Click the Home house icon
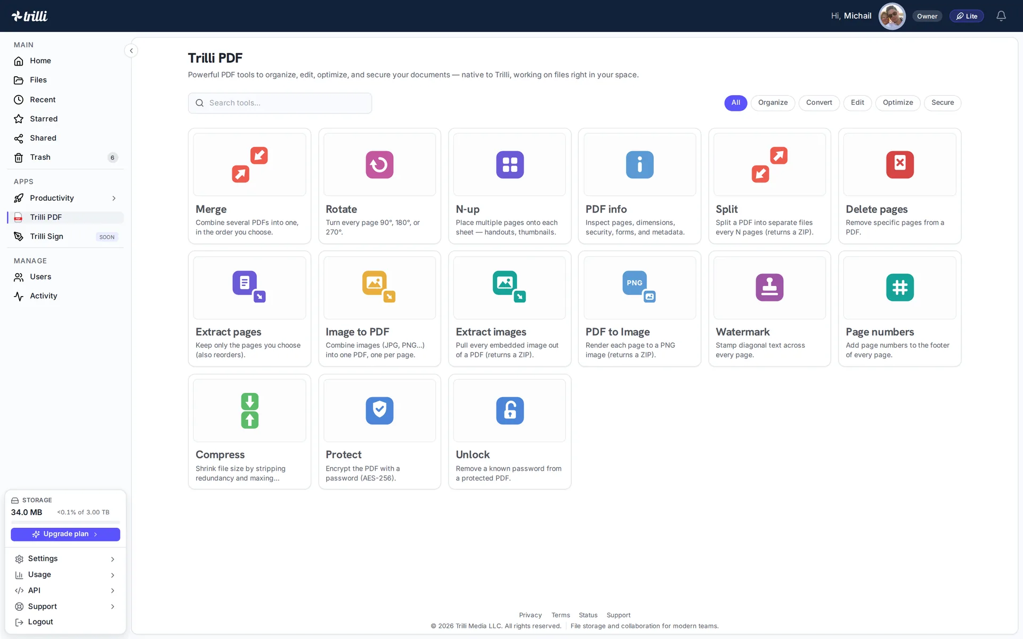The image size is (1023, 639). coord(19,61)
